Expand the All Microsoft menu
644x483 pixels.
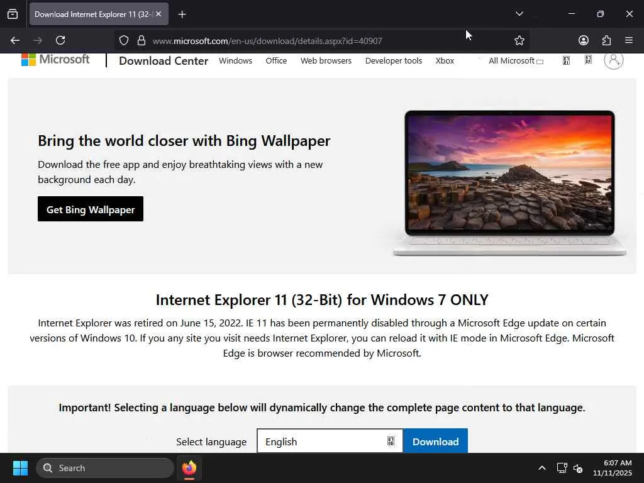point(516,61)
